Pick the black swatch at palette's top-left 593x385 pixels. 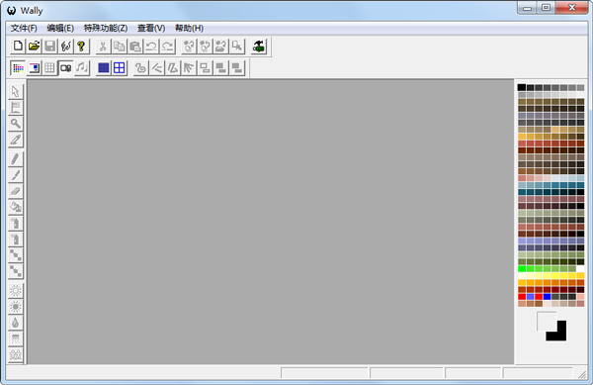pyautogui.click(x=522, y=87)
